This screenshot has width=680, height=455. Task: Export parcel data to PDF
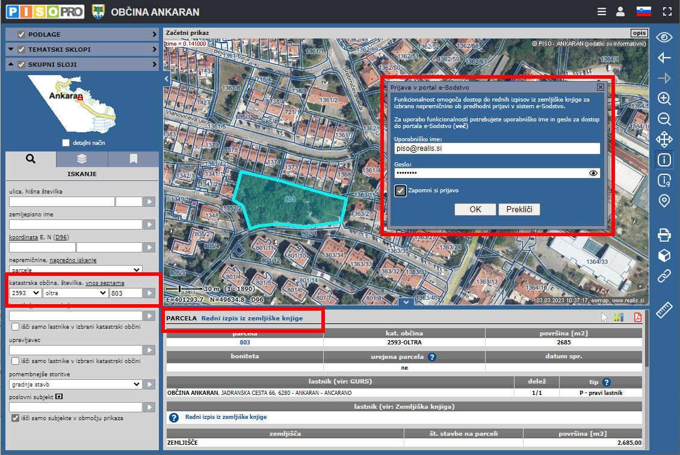(637, 318)
